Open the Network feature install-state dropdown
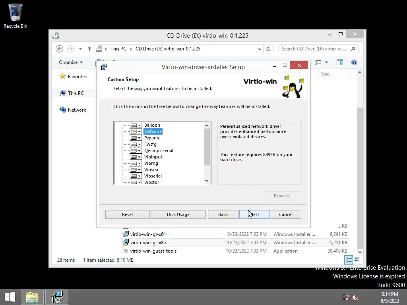The image size is (407, 305). click(136, 131)
